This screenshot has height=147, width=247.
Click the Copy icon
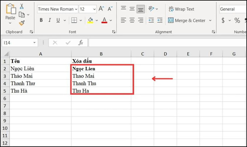pos(22,15)
